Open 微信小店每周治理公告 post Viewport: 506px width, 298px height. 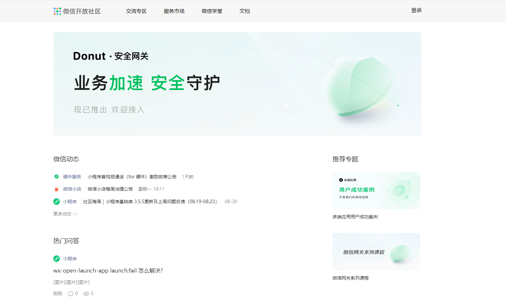pos(110,189)
